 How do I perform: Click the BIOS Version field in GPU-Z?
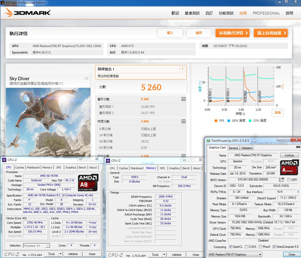coord(253,179)
